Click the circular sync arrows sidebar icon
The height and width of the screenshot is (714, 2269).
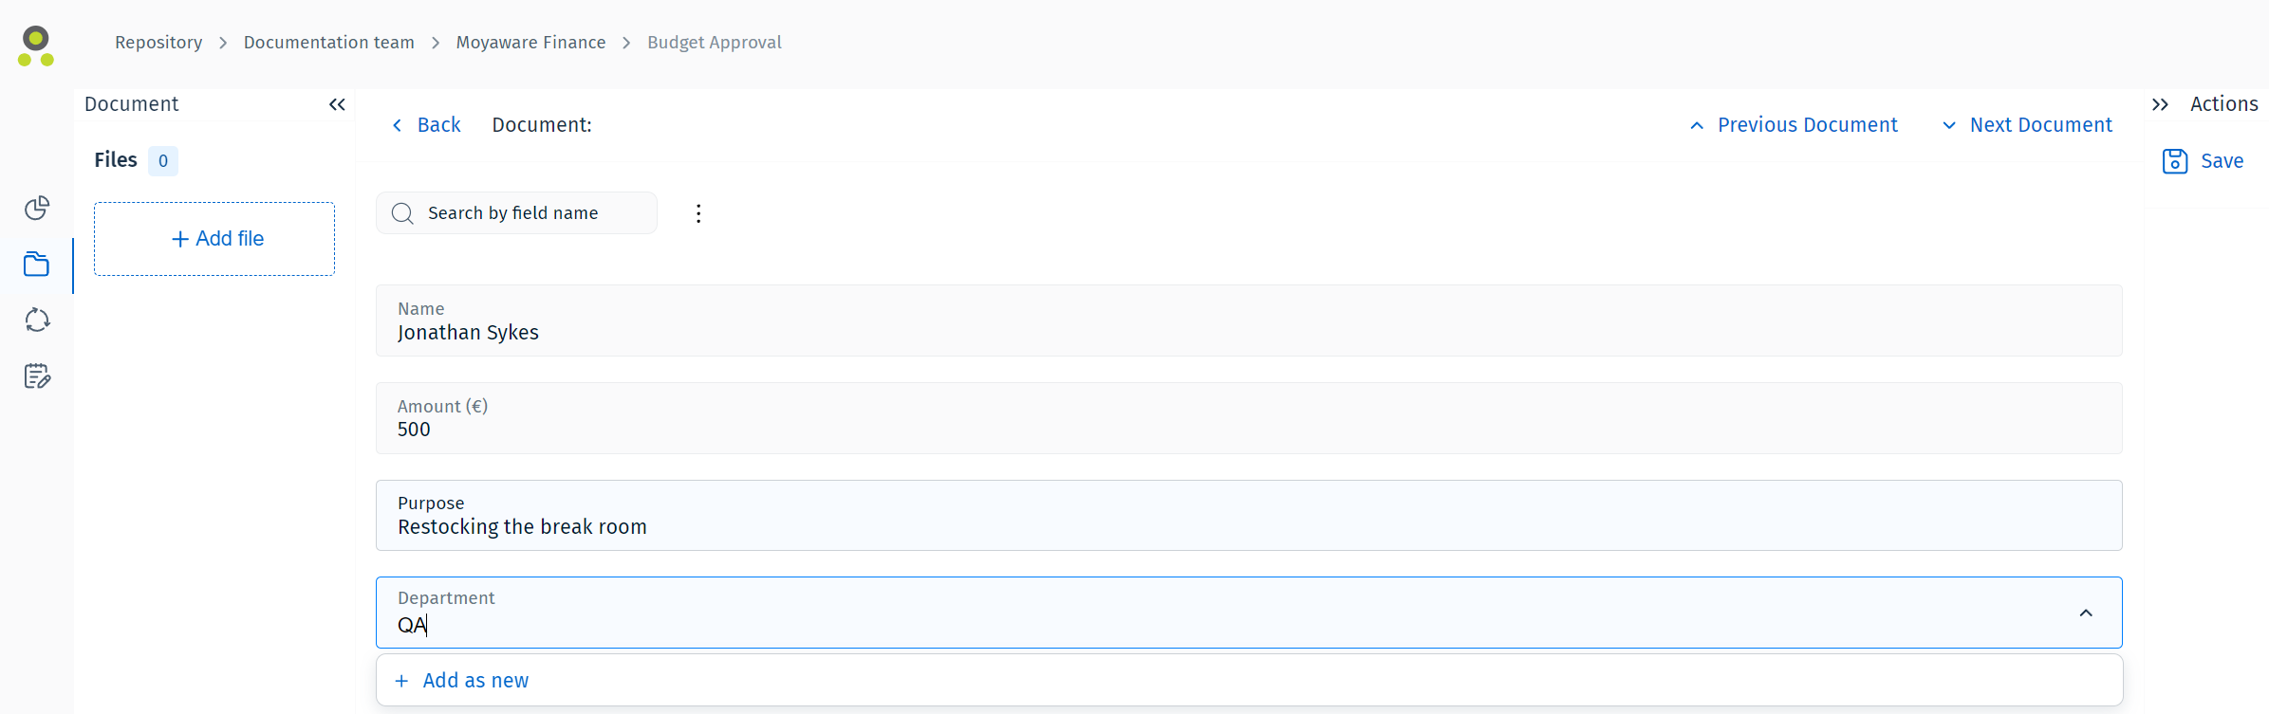[37, 320]
